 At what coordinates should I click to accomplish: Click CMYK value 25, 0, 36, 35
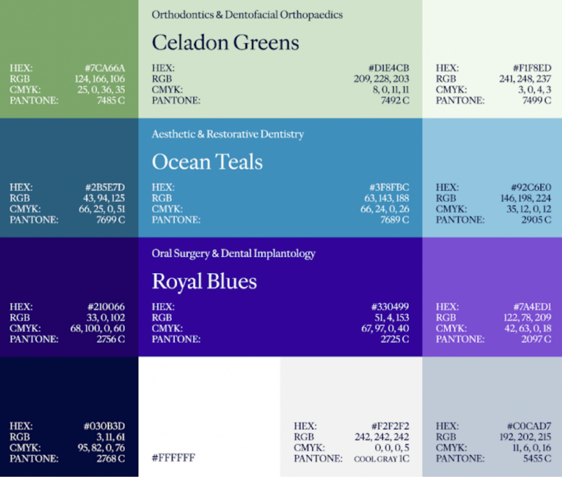point(101,89)
